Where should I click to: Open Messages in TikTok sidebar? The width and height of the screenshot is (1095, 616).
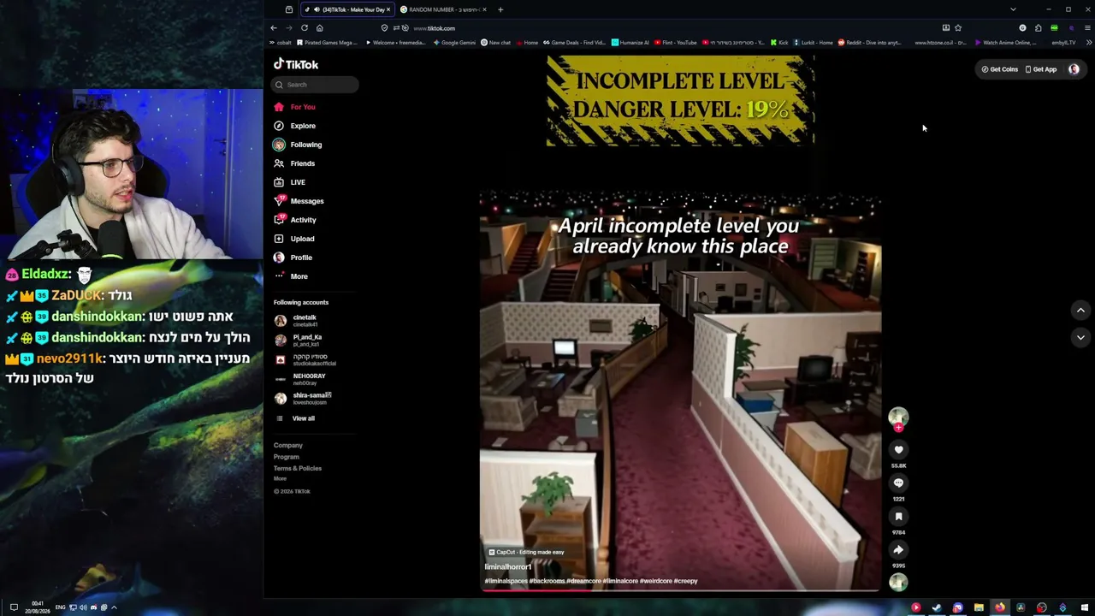[x=299, y=201]
